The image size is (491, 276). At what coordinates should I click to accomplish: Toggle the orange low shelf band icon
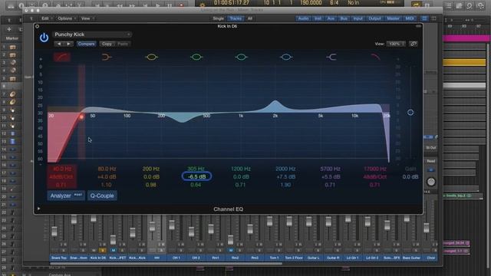click(x=107, y=57)
